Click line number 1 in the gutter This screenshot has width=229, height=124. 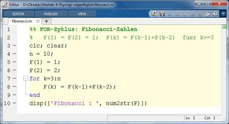click(9, 29)
